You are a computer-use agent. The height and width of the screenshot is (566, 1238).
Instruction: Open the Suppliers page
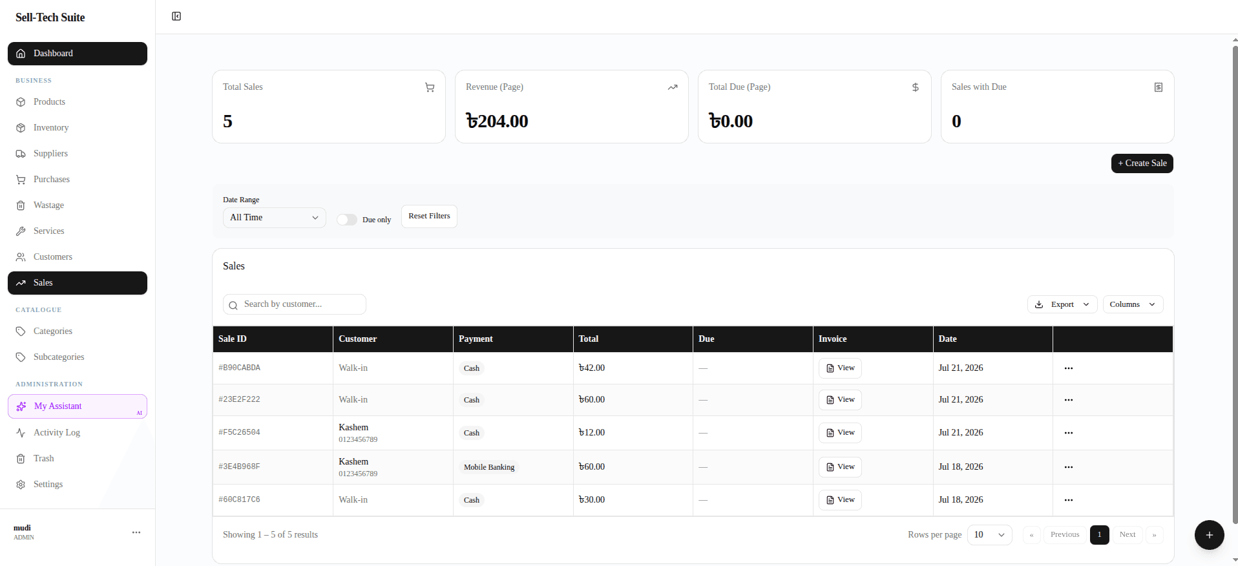[x=78, y=154]
